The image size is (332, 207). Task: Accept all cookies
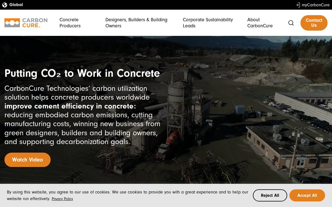(x=307, y=195)
